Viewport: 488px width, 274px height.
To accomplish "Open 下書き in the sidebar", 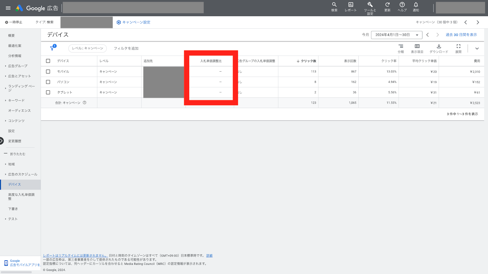I will 13,209.
